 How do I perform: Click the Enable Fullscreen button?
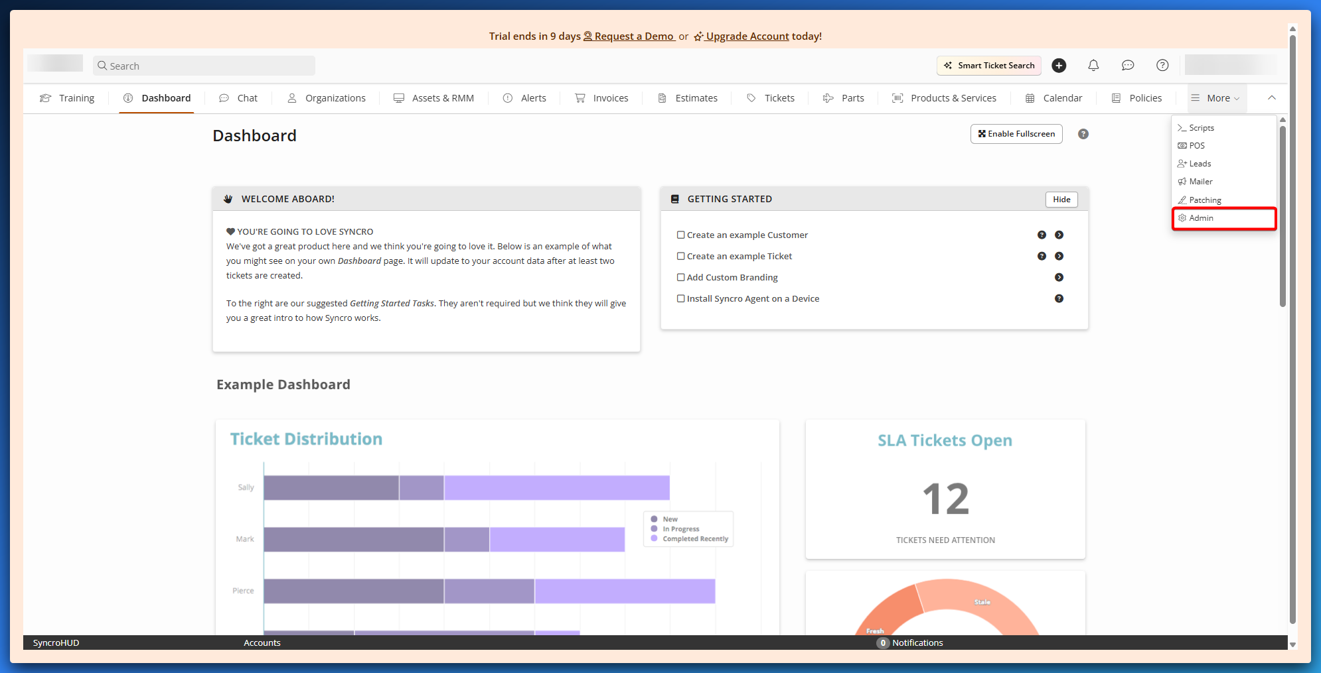point(1016,134)
